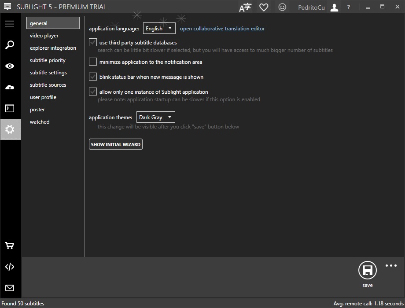Open user profile settings section
Viewport: 405px width, 308px height.
[43, 97]
